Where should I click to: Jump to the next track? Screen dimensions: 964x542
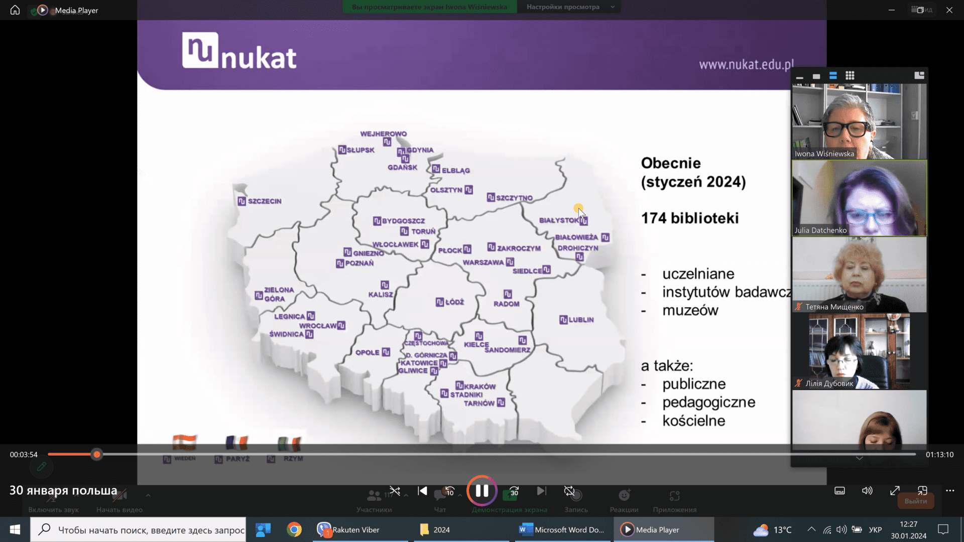(x=541, y=491)
